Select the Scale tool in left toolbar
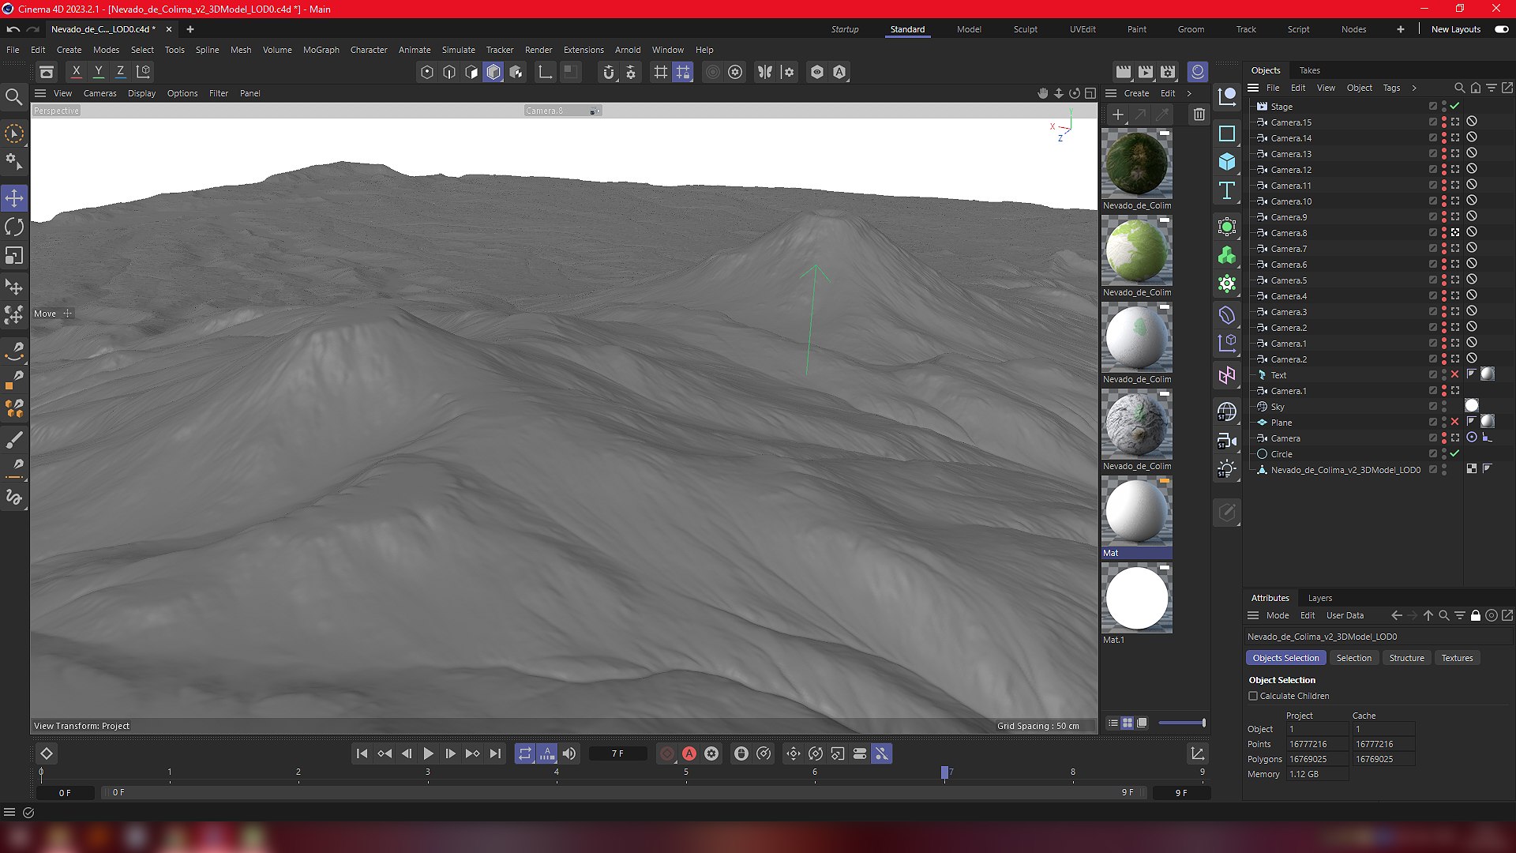The width and height of the screenshot is (1516, 853). (x=14, y=256)
